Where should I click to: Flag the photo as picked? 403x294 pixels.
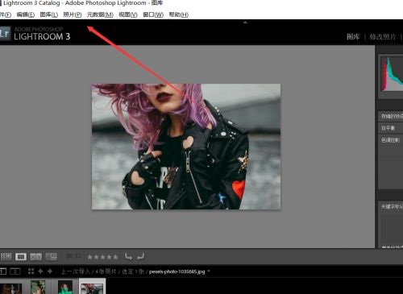coord(69,257)
